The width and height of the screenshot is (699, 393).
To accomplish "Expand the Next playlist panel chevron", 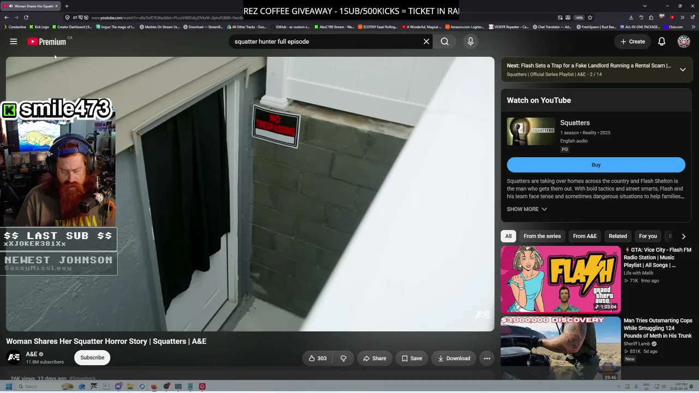I will [683, 69].
